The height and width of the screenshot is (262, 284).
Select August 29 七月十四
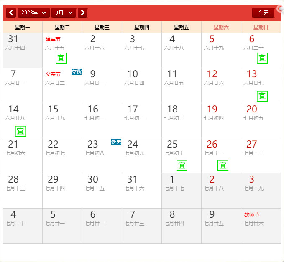[62, 191]
